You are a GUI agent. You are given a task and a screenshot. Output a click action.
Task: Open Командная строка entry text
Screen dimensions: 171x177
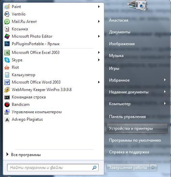[29, 97]
